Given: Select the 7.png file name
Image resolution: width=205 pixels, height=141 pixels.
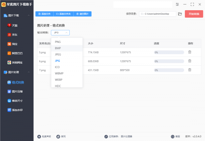Looking at the screenshot, I should click(x=42, y=70).
